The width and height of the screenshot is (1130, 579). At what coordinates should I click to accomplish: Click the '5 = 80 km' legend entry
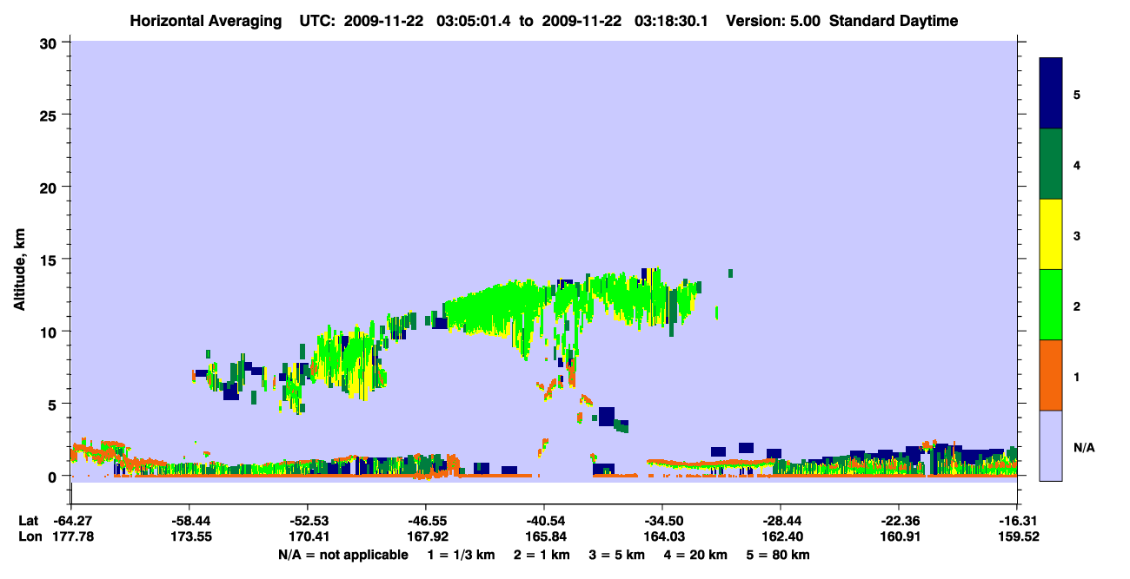779,555
